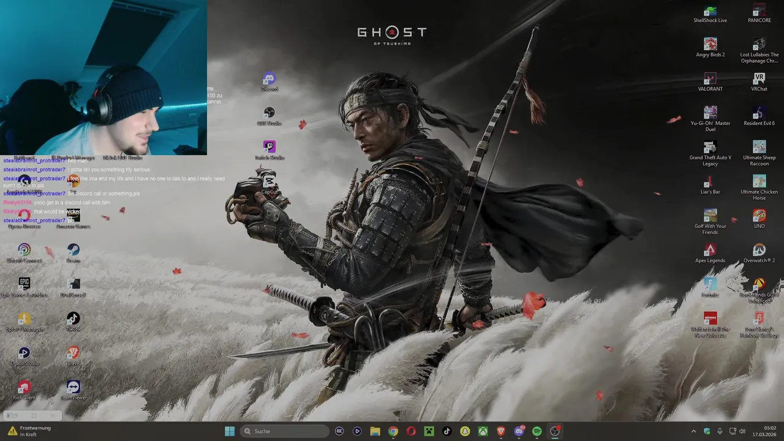Select the Amazon Games desktop shortcut
Screen dimensions: 784x441
click(x=73, y=219)
